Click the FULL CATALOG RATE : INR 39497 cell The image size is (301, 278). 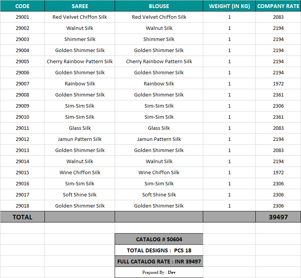pyautogui.click(x=159, y=262)
